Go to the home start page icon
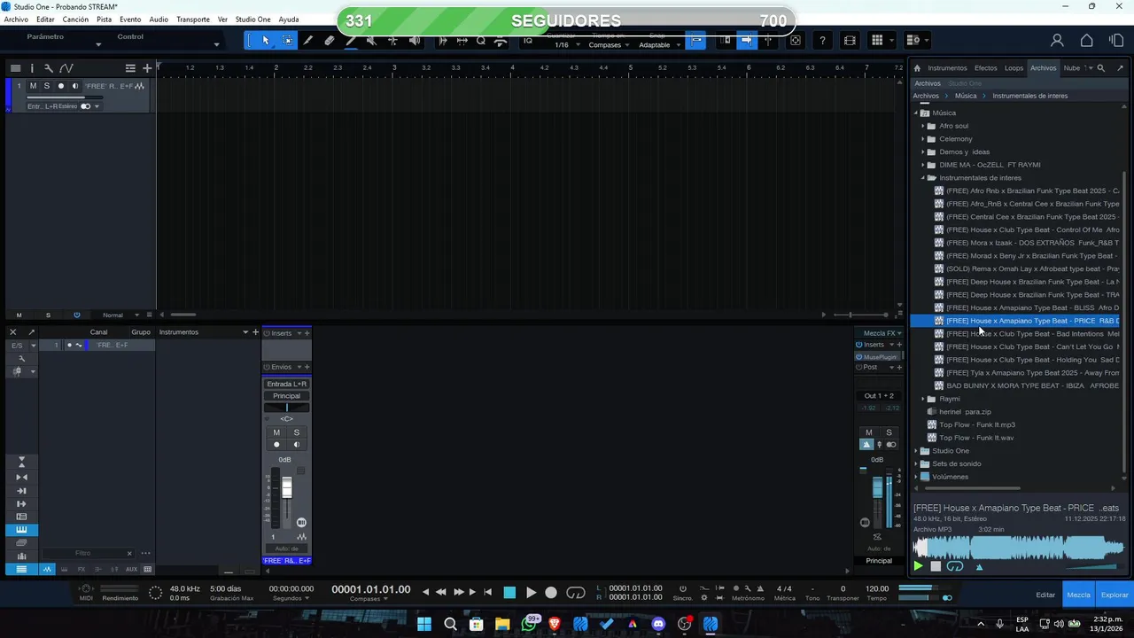 1086,41
